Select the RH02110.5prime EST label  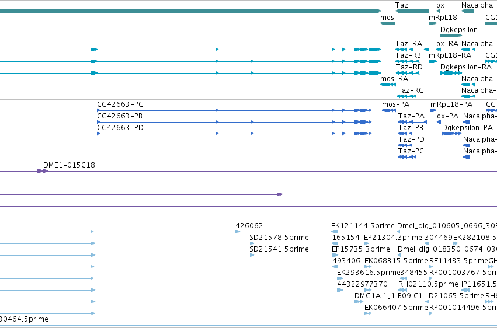[428, 284]
